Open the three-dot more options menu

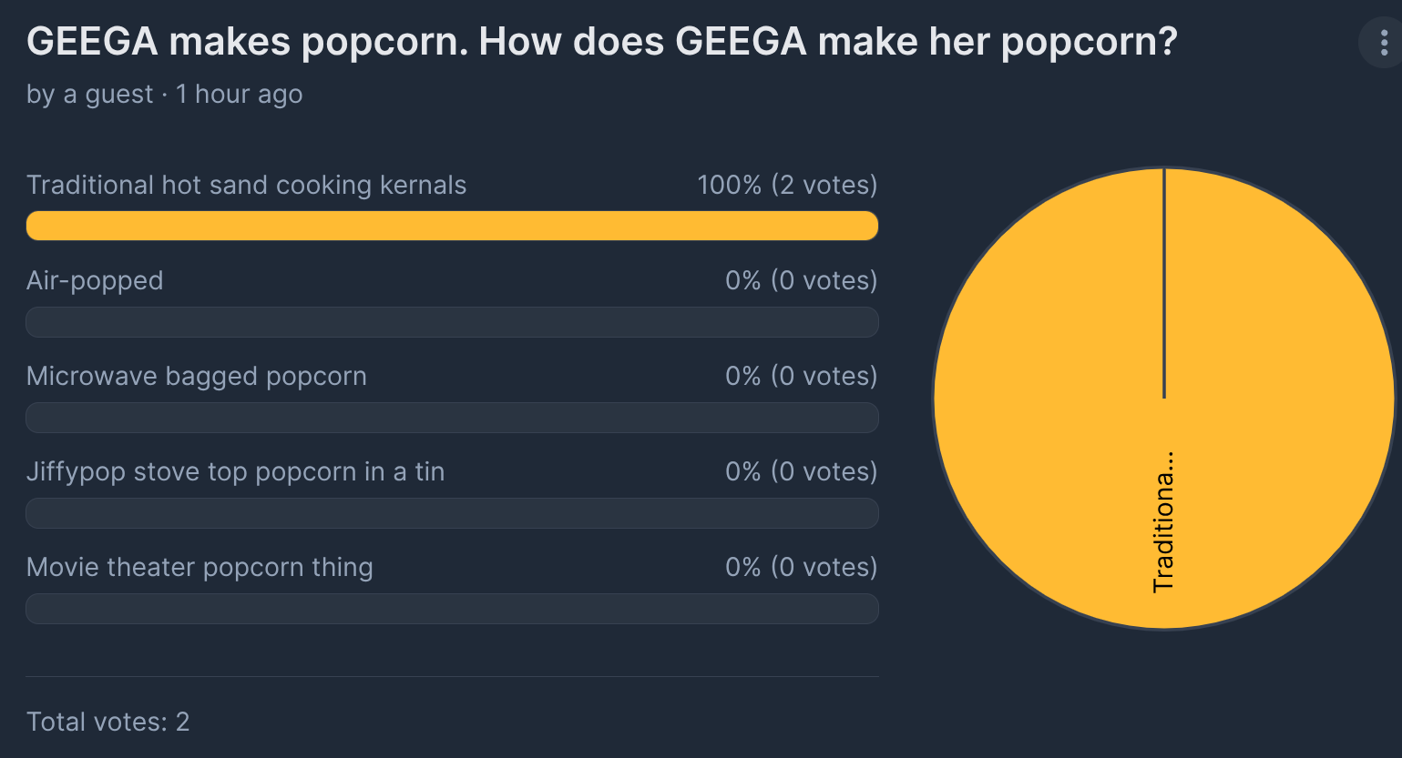pyautogui.click(x=1383, y=43)
